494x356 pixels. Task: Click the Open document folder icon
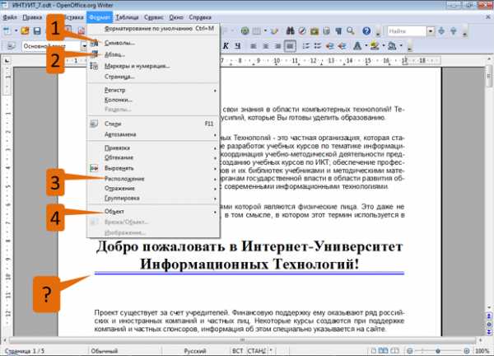(25, 30)
